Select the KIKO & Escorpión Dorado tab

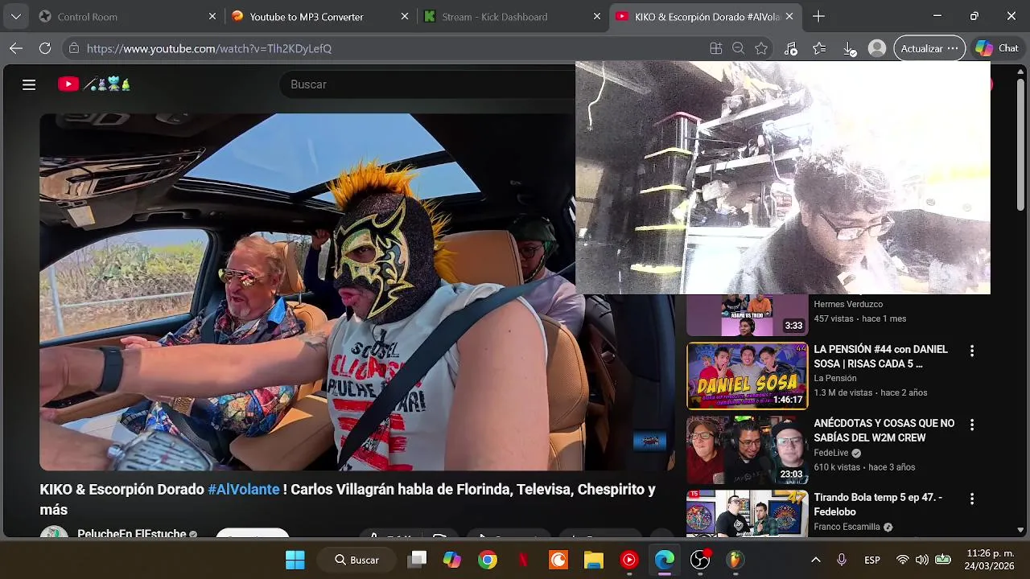(x=706, y=16)
